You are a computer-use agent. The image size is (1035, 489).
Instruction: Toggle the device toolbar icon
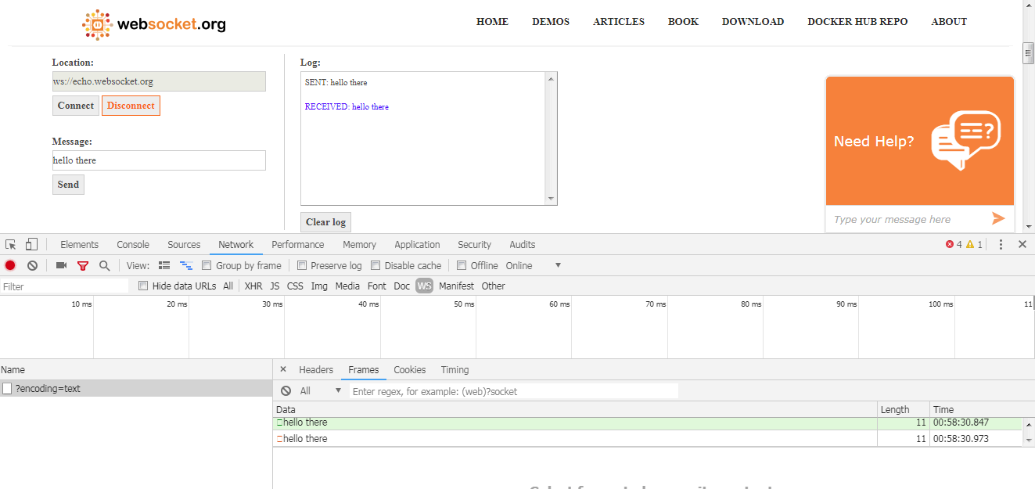[31, 245]
